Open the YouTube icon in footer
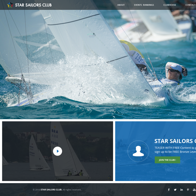The height and width of the screenshot is (196, 196). [194, 189]
